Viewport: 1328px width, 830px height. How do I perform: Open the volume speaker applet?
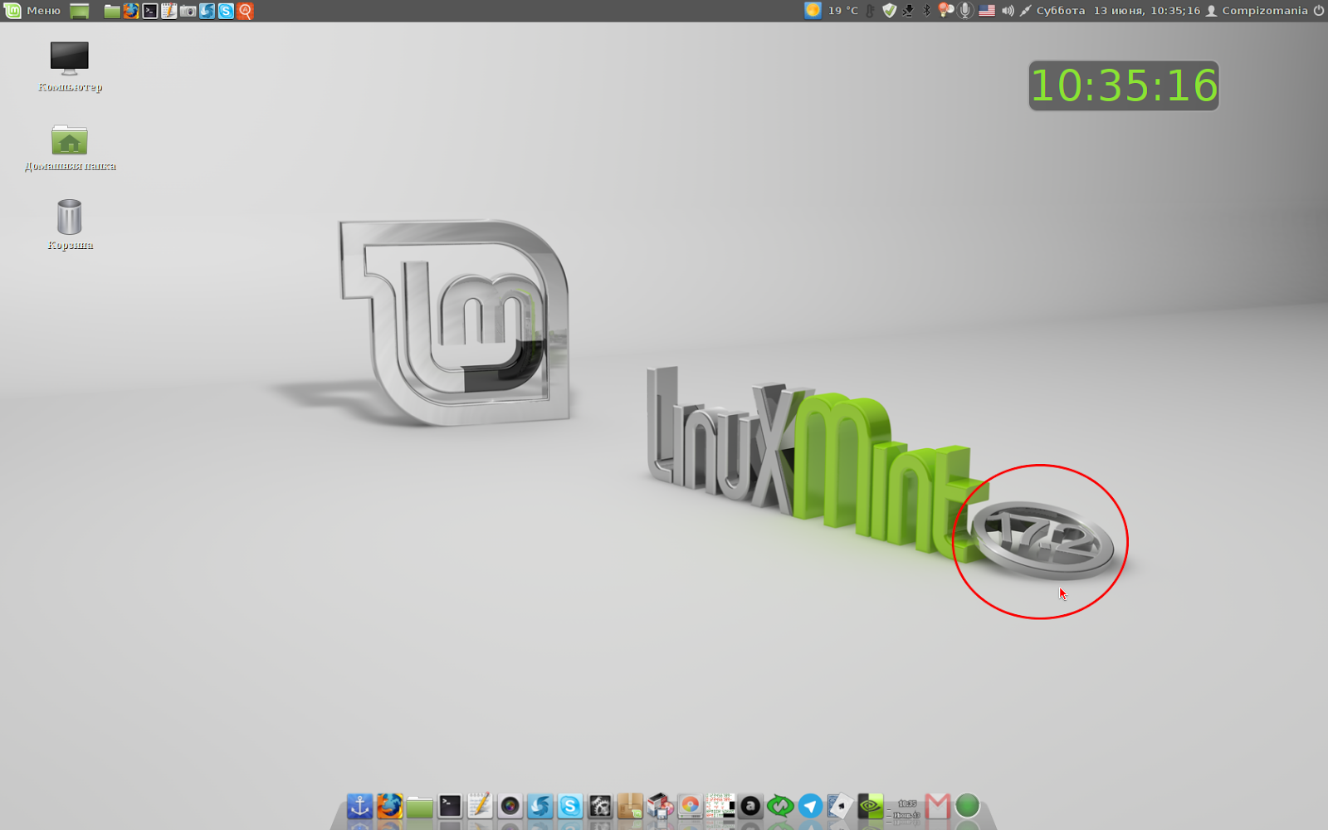pos(1008,11)
